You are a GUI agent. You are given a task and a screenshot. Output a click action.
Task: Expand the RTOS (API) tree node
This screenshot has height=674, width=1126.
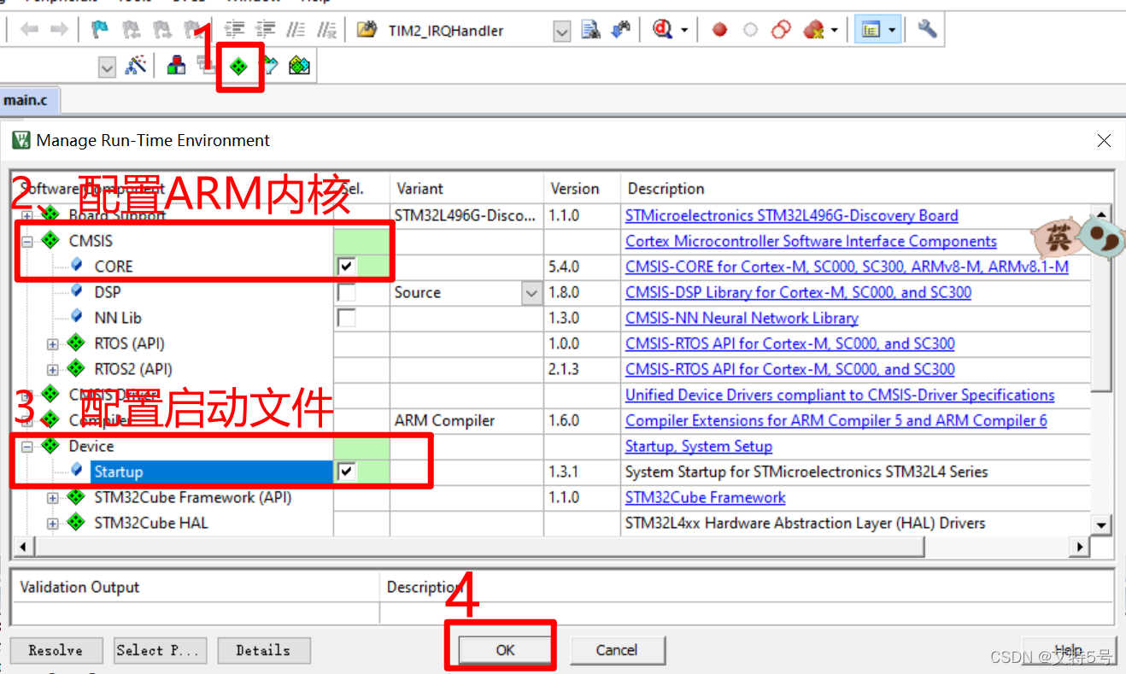click(x=53, y=344)
